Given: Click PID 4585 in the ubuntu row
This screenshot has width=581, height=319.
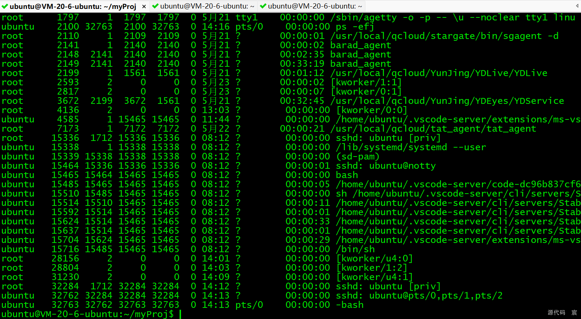Looking at the screenshot, I should [x=68, y=119].
